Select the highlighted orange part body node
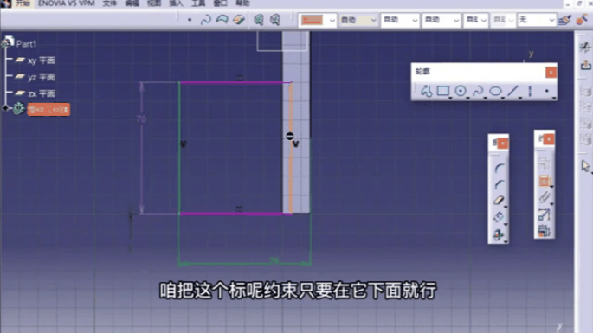Image resolution: width=593 pixels, height=333 pixels. coord(48,110)
